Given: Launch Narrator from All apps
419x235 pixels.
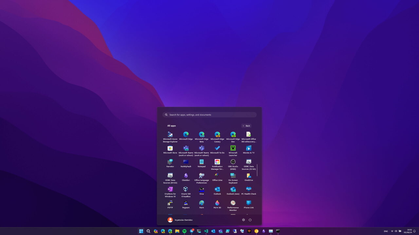Looking at the screenshot, I should click(x=170, y=164).
